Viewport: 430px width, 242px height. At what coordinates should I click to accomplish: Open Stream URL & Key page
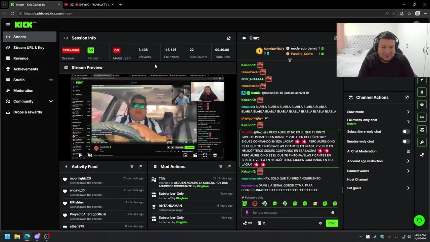30,47
